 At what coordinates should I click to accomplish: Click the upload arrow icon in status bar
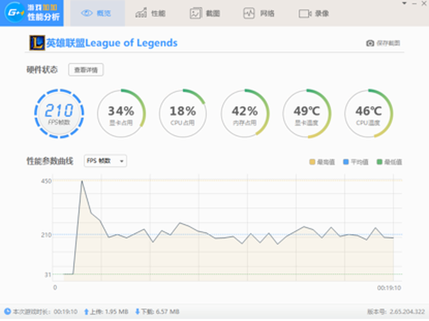coord(86,311)
